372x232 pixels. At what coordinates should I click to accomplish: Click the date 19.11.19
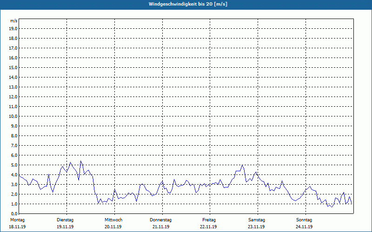(x=65, y=227)
